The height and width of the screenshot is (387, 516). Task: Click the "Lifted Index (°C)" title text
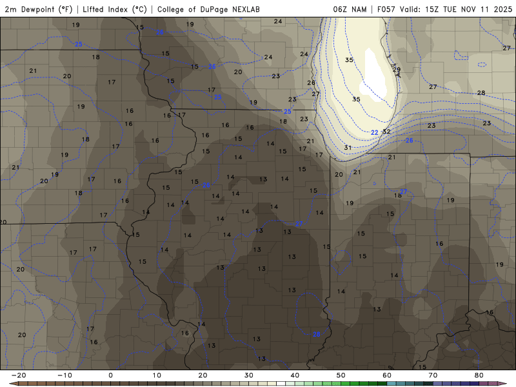[x=115, y=10]
